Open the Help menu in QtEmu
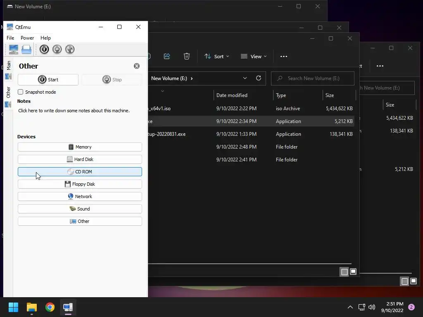The height and width of the screenshot is (317, 423). [45, 38]
